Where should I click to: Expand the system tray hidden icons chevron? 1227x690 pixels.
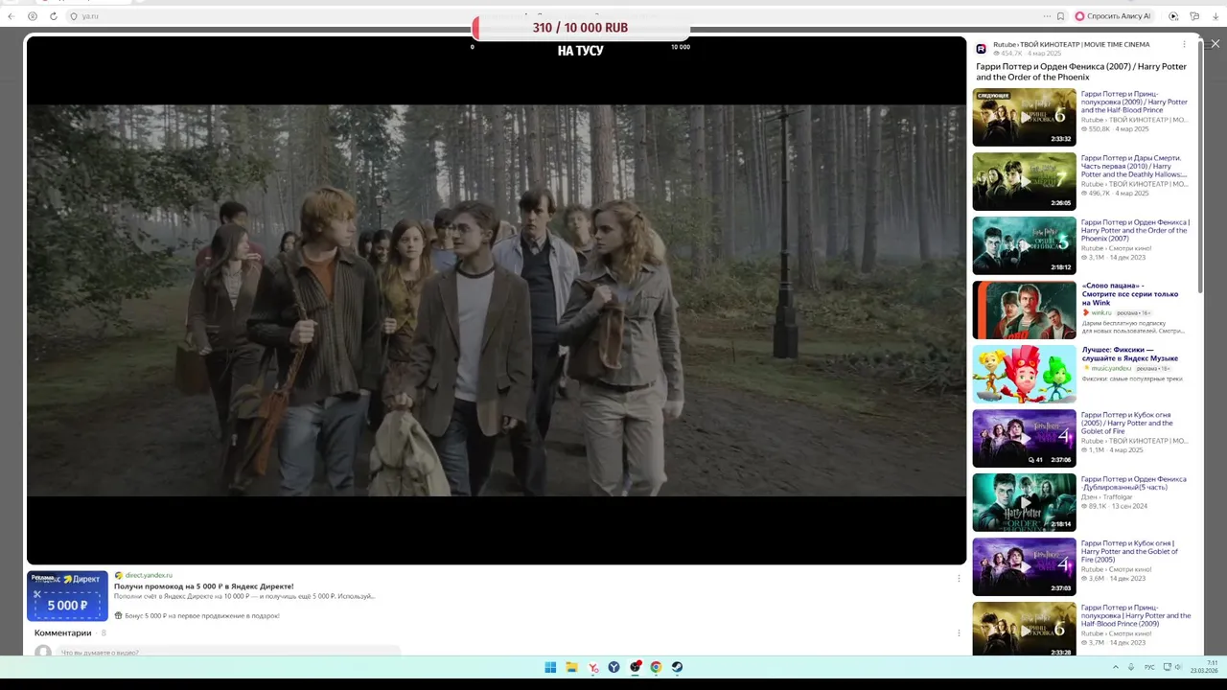click(x=1115, y=667)
